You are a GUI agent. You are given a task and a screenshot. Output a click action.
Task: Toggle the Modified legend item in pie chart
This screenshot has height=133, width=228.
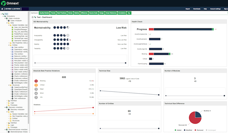[x=188, y=130]
